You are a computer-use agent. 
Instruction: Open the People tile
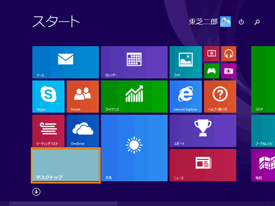[82, 97]
